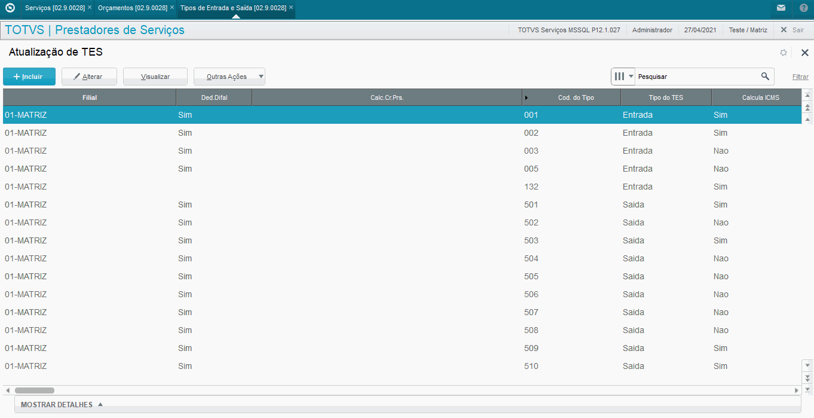The image size is (814, 418).
Task: Click the Sair button
Action: tap(792, 30)
